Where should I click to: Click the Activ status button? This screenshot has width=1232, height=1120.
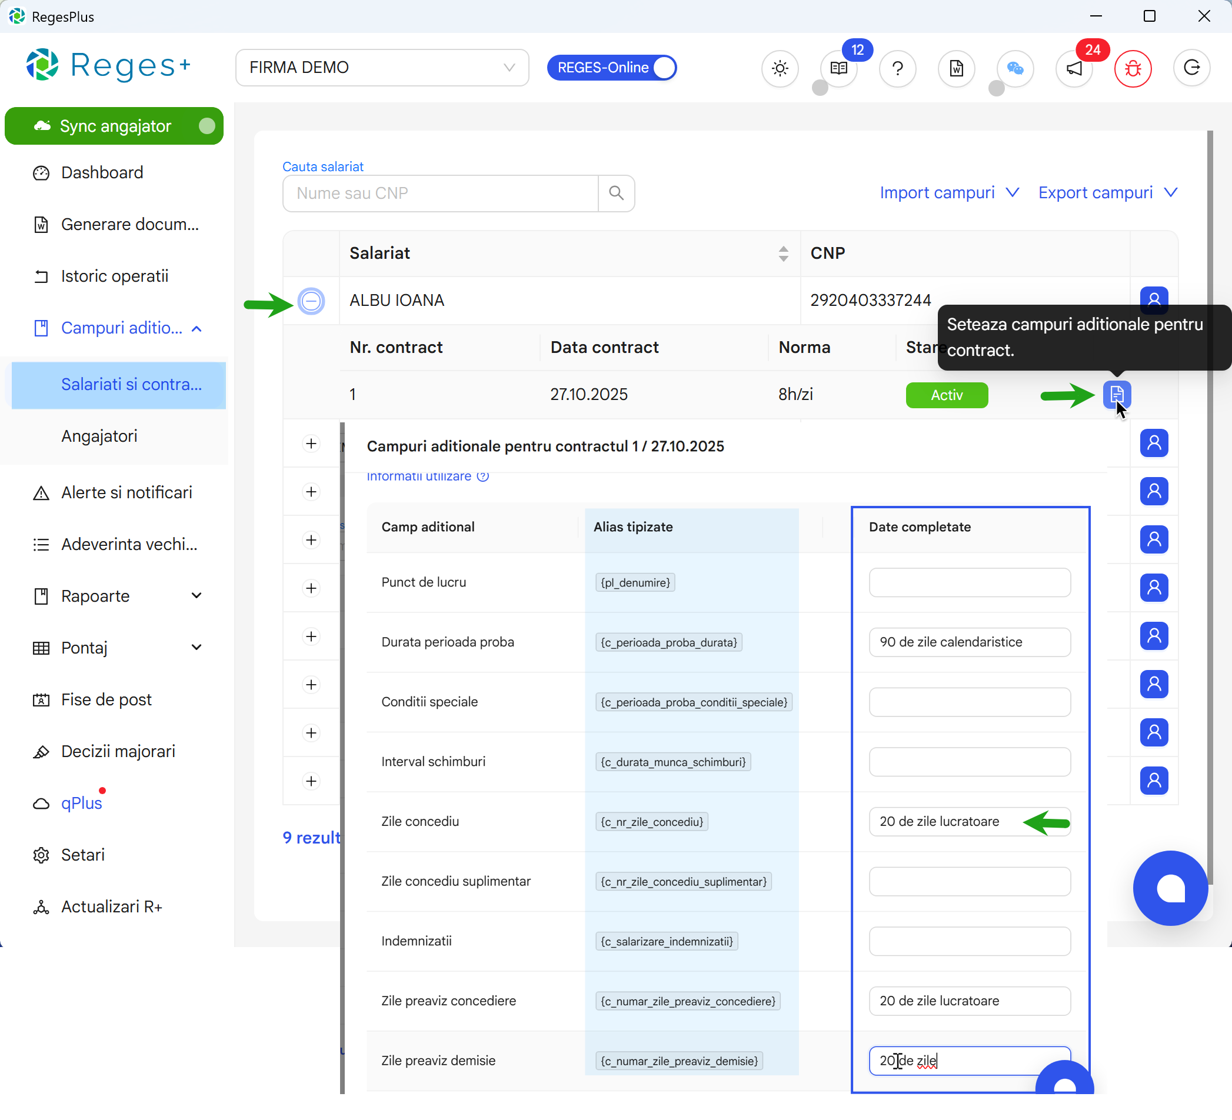[946, 395]
